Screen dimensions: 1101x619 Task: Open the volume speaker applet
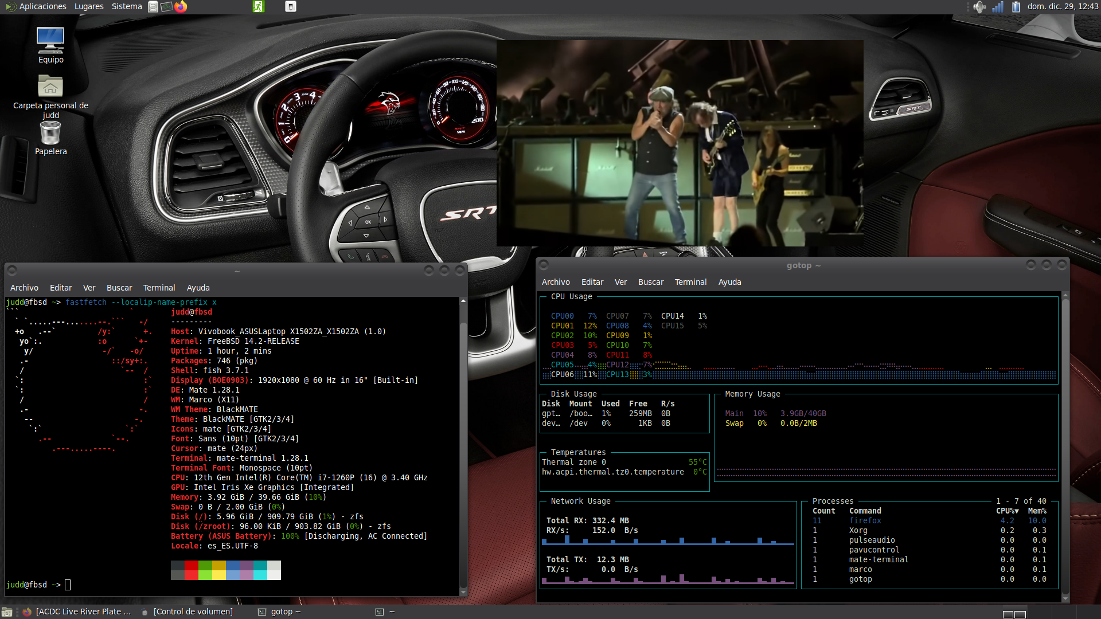pyautogui.click(x=979, y=7)
